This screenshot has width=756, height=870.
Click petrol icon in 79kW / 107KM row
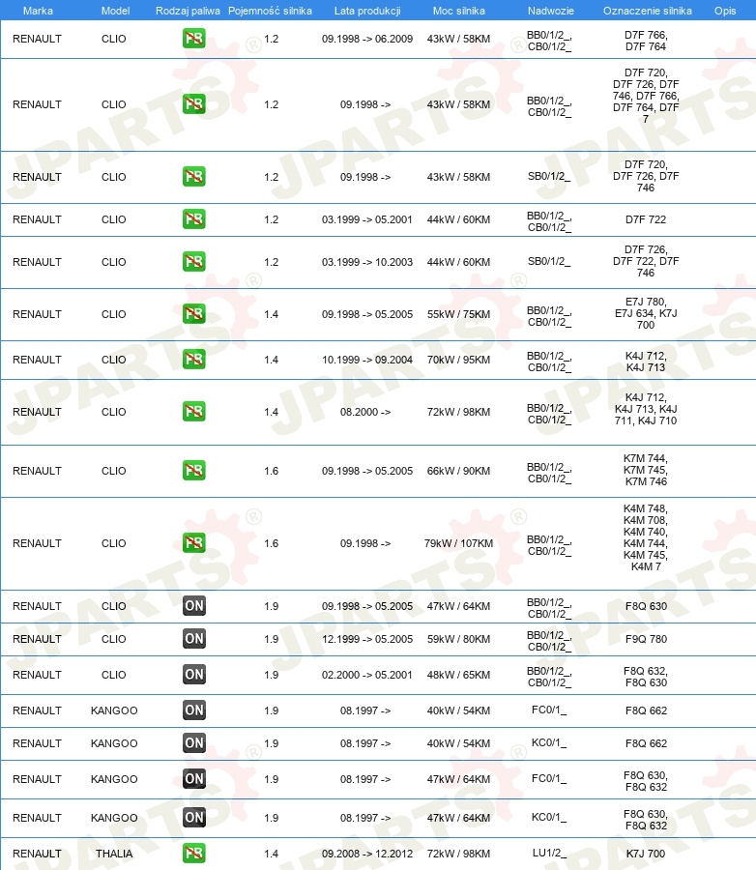tap(193, 542)
